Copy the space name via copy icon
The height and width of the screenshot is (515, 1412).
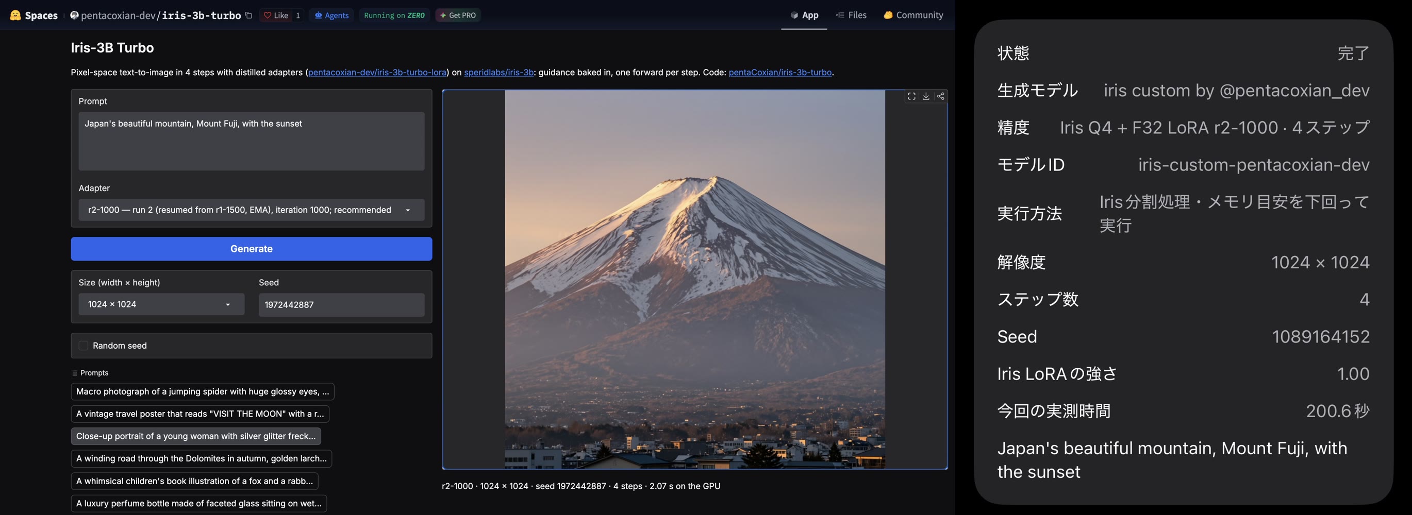coord(249,15)
